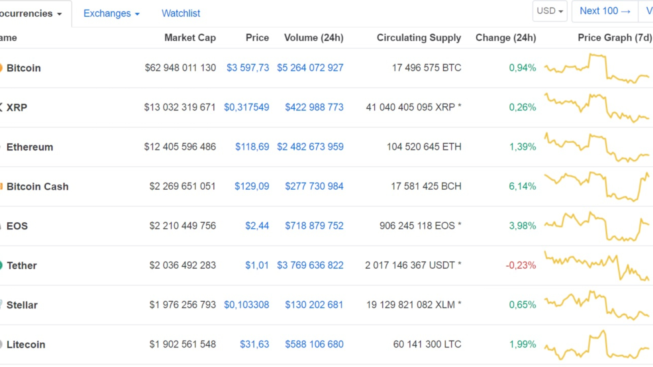653x367 pixels.
Task: Open the Litecoin coin page
Action: click(x=26, y=345)
